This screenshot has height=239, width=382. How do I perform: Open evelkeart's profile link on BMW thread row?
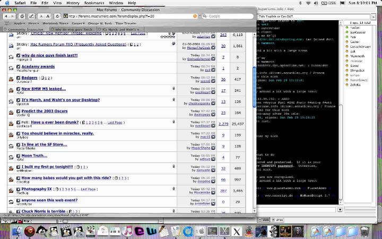coord(202,92)
